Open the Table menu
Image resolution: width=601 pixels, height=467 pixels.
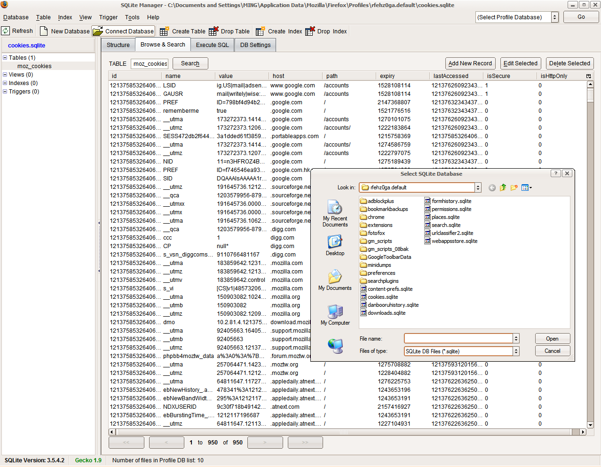[43, 17]
